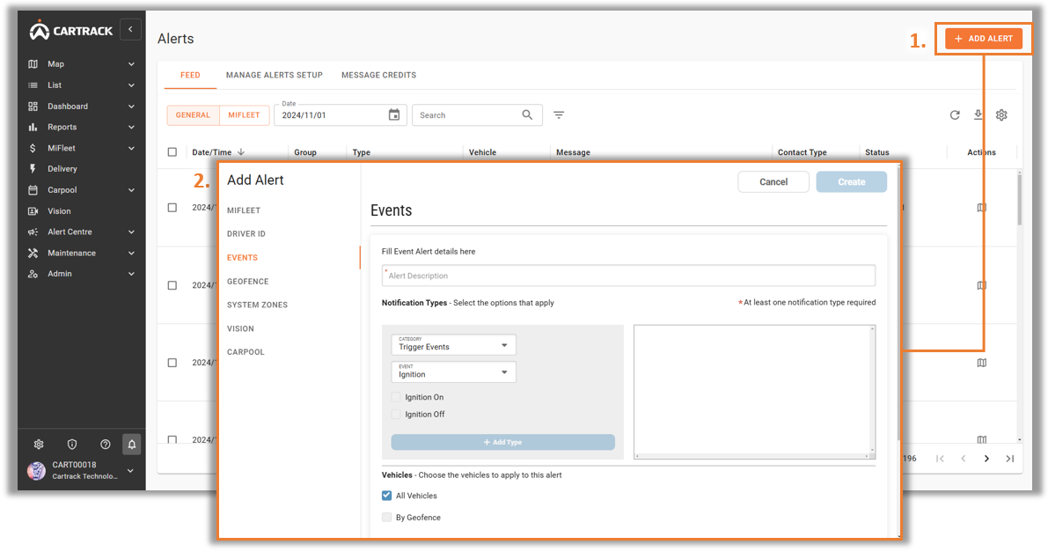Screen dimensions: 1048x559
Task: Click the user avatar CART00018
Action: coord(36,471)
